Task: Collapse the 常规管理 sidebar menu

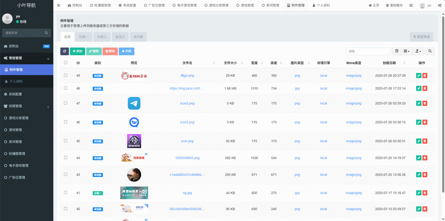Action: point(27,58)
